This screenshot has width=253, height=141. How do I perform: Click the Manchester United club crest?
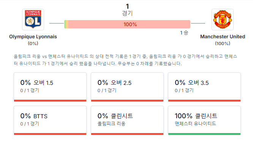pos(223,19)
